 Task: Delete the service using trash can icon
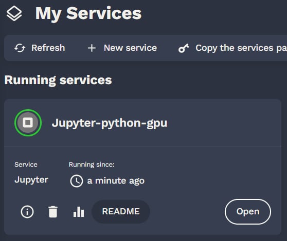click(x=53, y=212)
